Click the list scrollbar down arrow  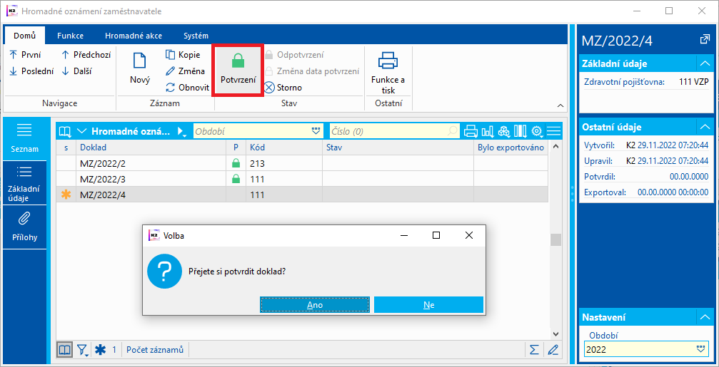pyautogui.click(x=555, y=334)
